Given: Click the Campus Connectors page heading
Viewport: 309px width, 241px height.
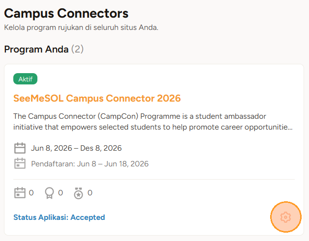Looking at the screenshot, I should click(x=66, y=14).
